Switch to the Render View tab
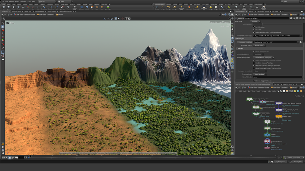 point(28,11)
